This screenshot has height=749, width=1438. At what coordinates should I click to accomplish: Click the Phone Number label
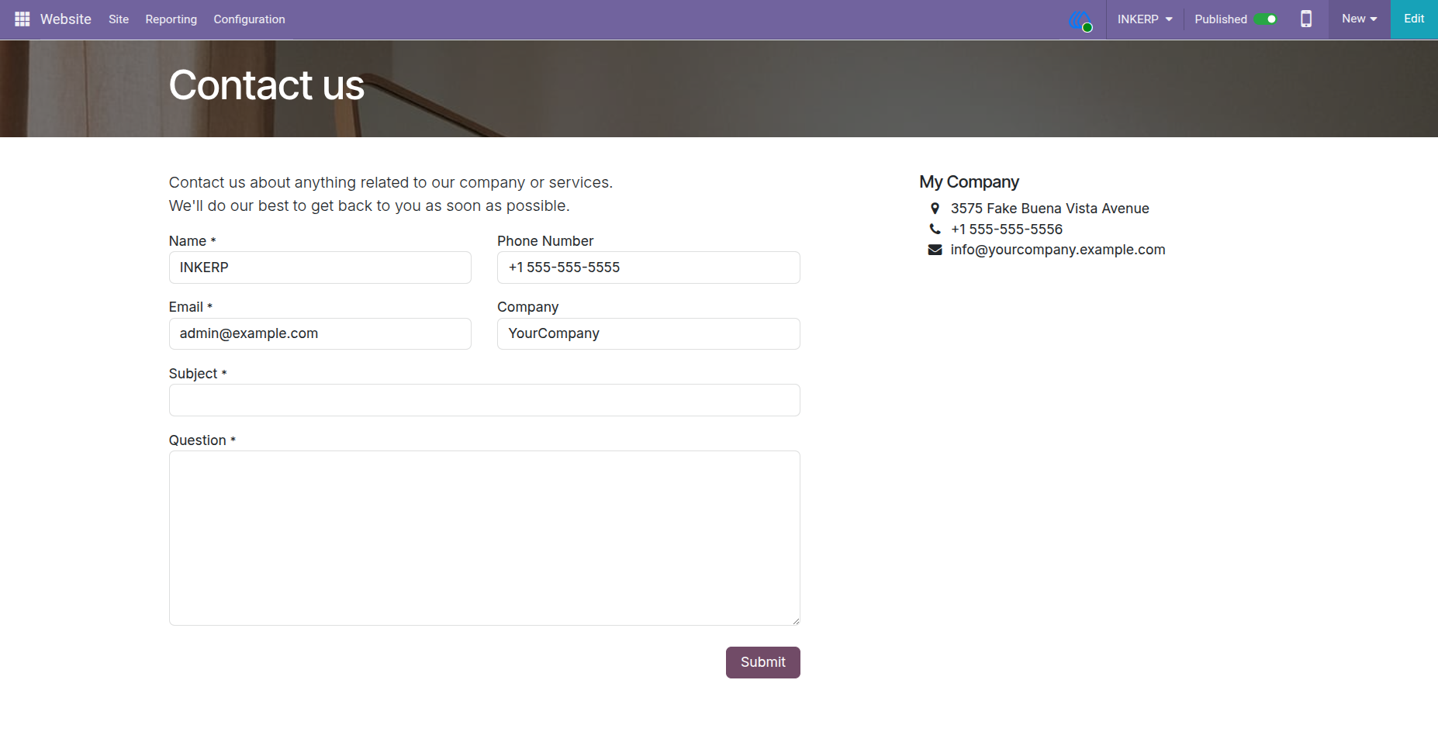[x=545, y=241]
